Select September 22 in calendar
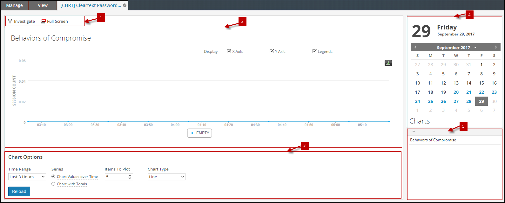The height and width of the screenshot is (203, 505). point(481,92)
